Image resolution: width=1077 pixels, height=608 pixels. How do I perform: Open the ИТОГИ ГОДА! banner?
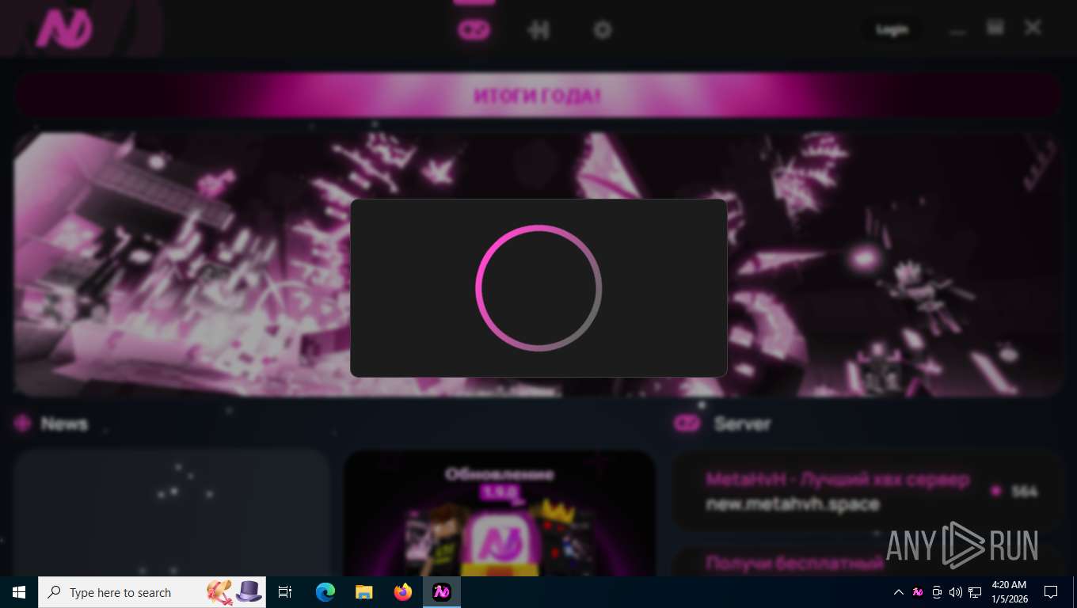tap(538, 96)
